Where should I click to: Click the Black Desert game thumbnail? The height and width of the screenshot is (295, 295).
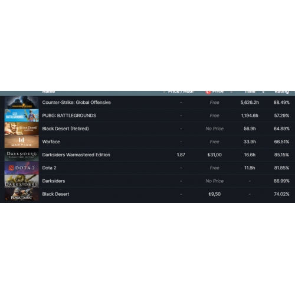[22, 194]
